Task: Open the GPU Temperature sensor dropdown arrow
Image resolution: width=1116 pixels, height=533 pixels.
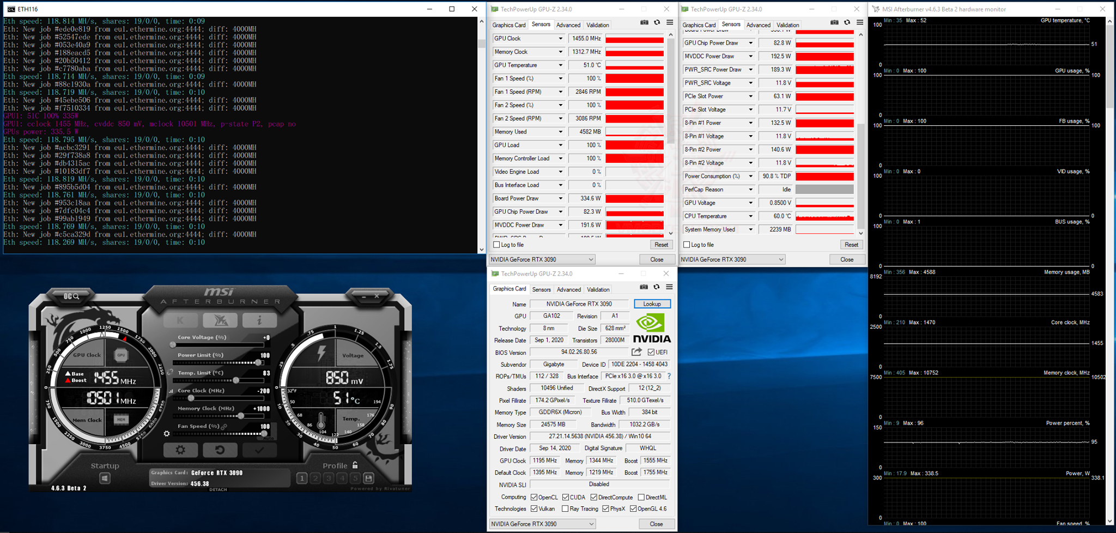Action: [560, 65]
